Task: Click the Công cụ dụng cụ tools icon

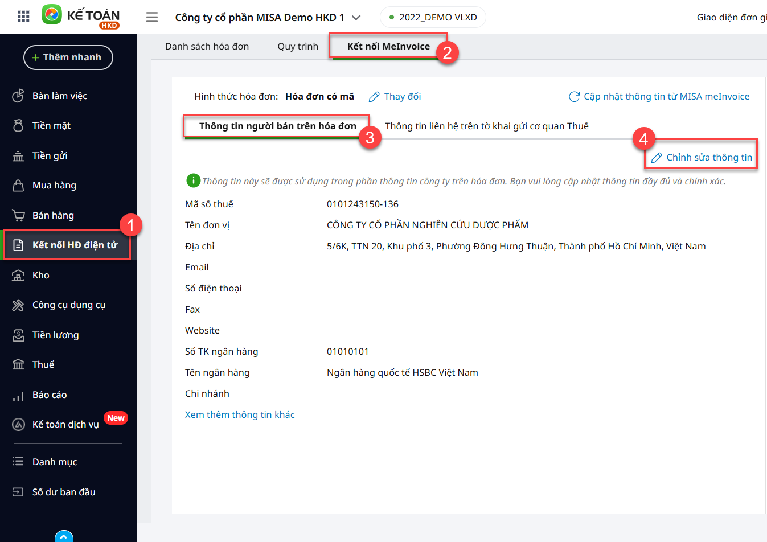Action: click(18, 306)
